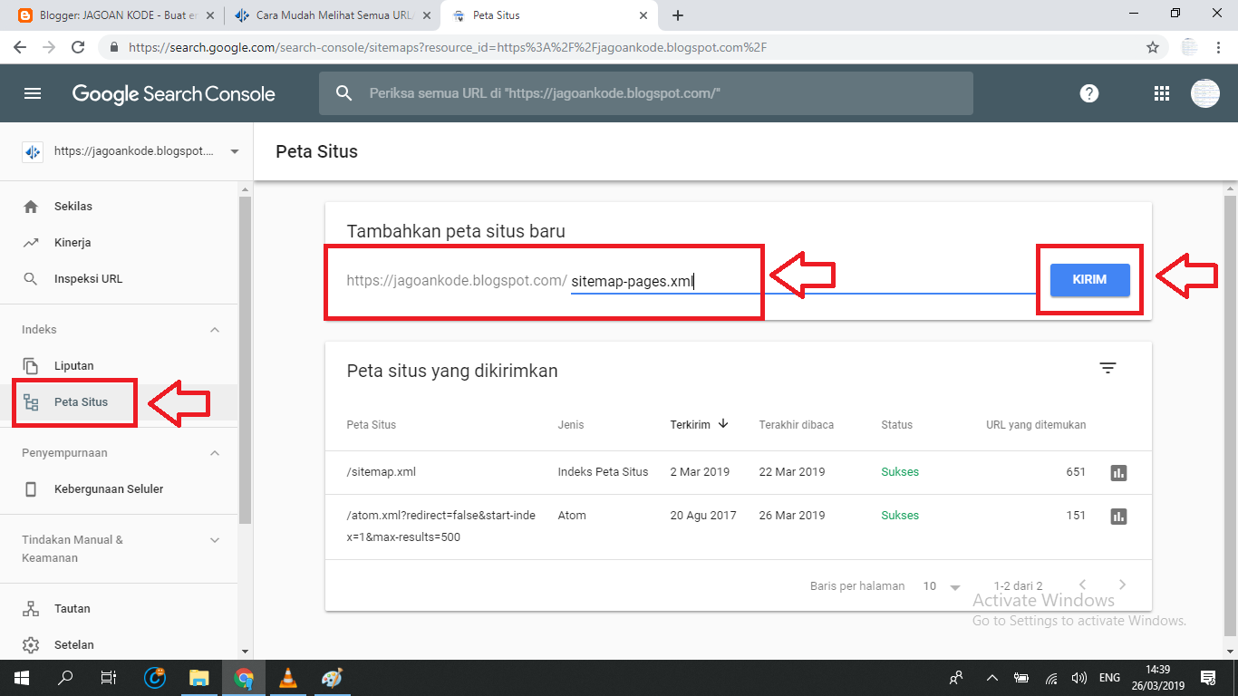Open the hamburger main menu

click(x=33, y=93)
